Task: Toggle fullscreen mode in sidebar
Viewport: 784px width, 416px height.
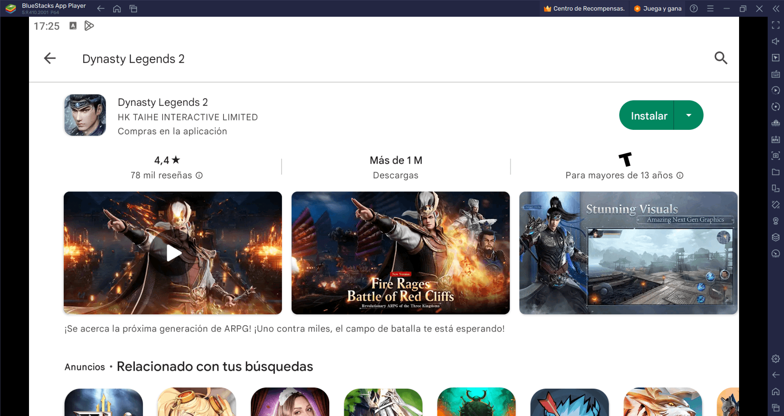Action: [776, 25]
